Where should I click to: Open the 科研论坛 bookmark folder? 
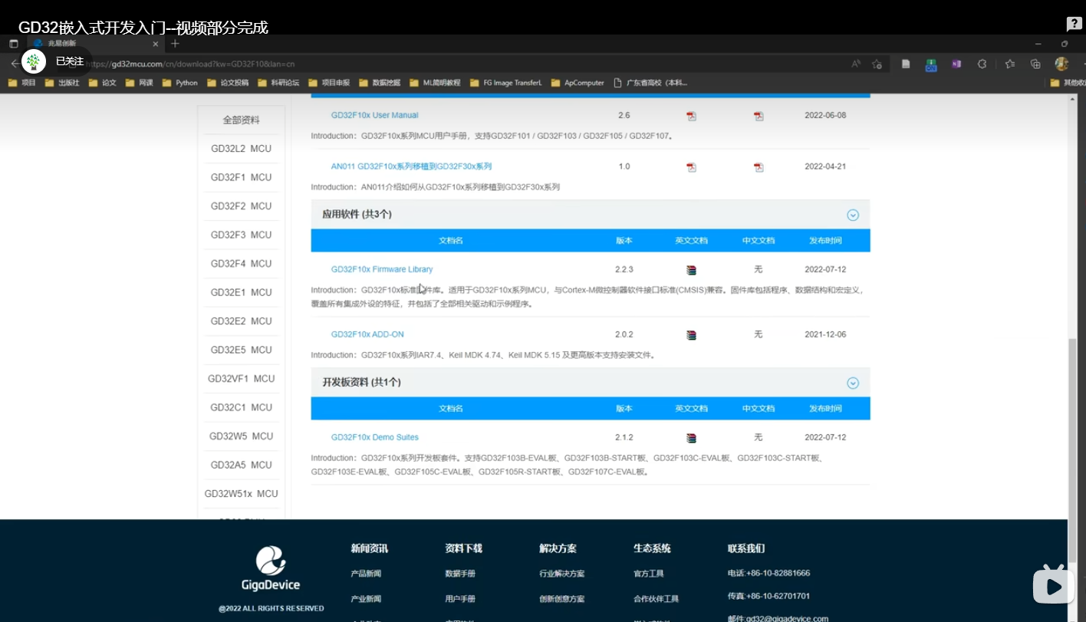coord(278,83)
